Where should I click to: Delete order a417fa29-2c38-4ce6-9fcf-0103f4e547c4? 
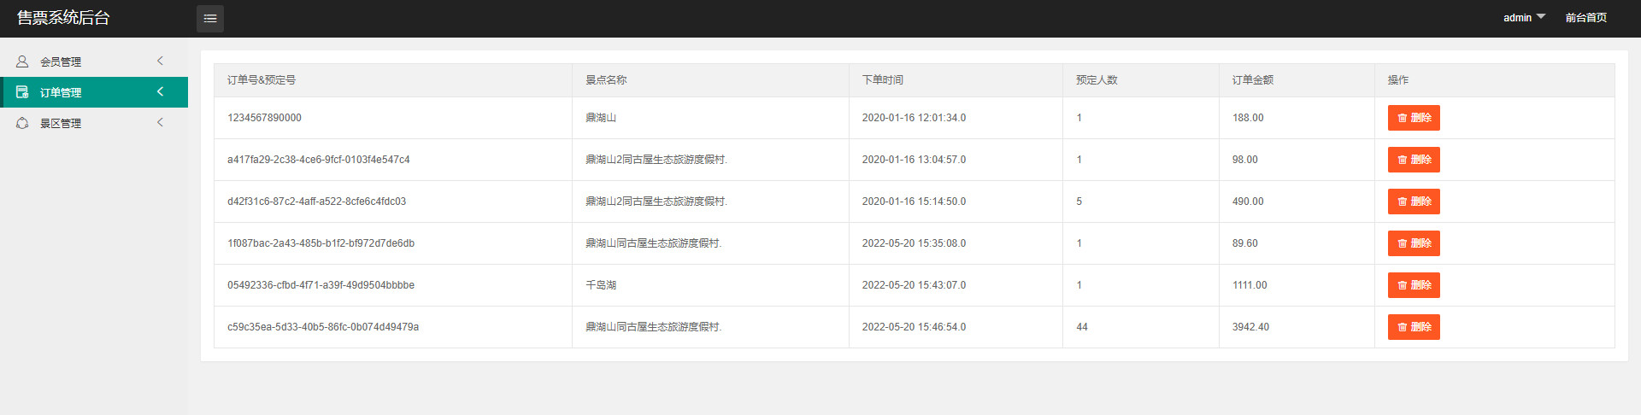[1414, 160]
